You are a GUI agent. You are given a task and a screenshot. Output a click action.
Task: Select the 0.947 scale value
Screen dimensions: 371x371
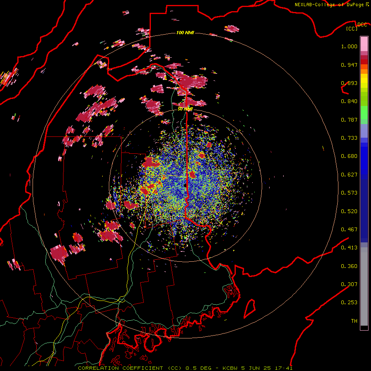(349, 65)
